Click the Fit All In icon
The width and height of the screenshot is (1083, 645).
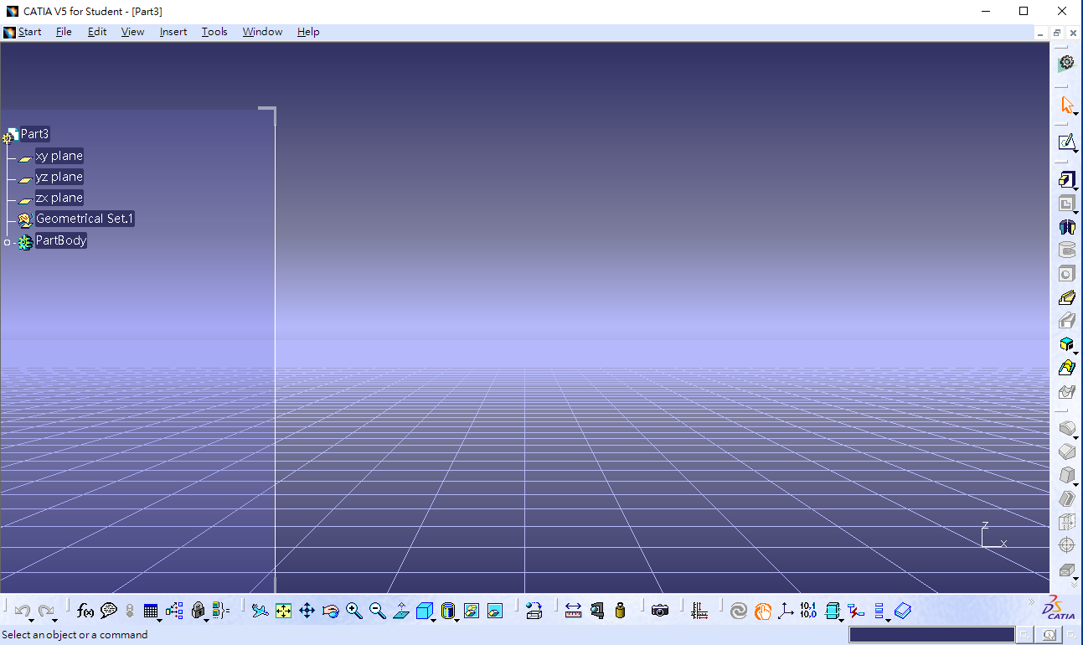click(x=284, y=611)
